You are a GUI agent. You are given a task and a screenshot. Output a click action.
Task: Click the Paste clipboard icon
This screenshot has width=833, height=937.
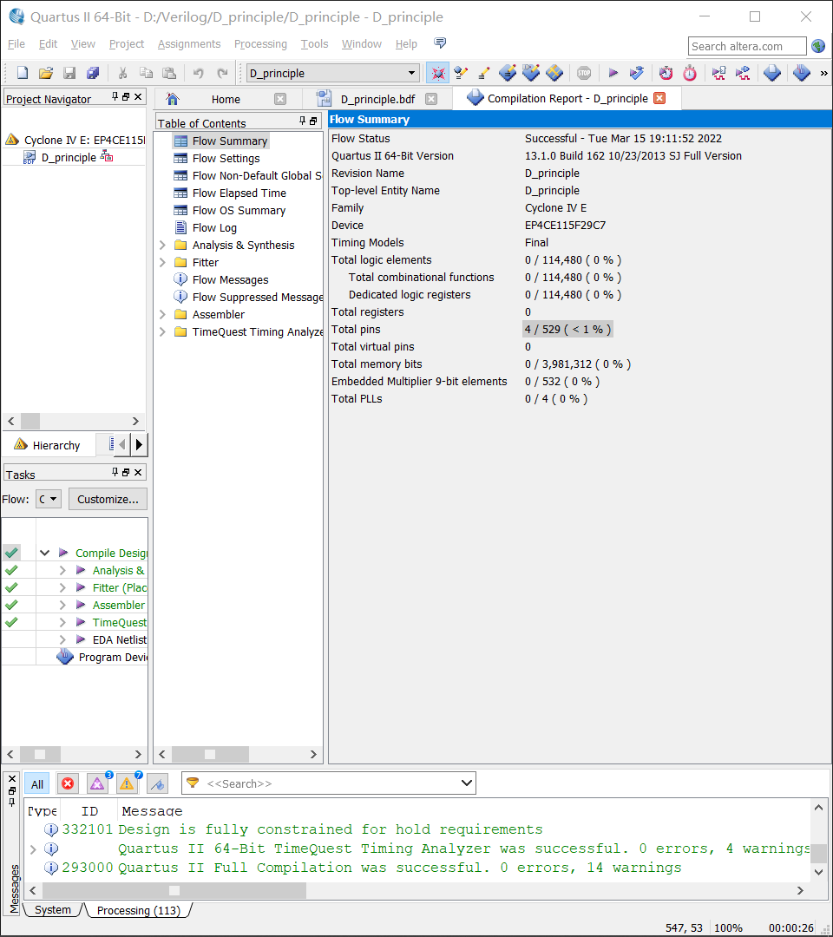[x=170, y=73]
